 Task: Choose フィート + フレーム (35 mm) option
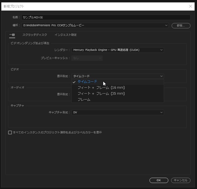click(101, 94)
